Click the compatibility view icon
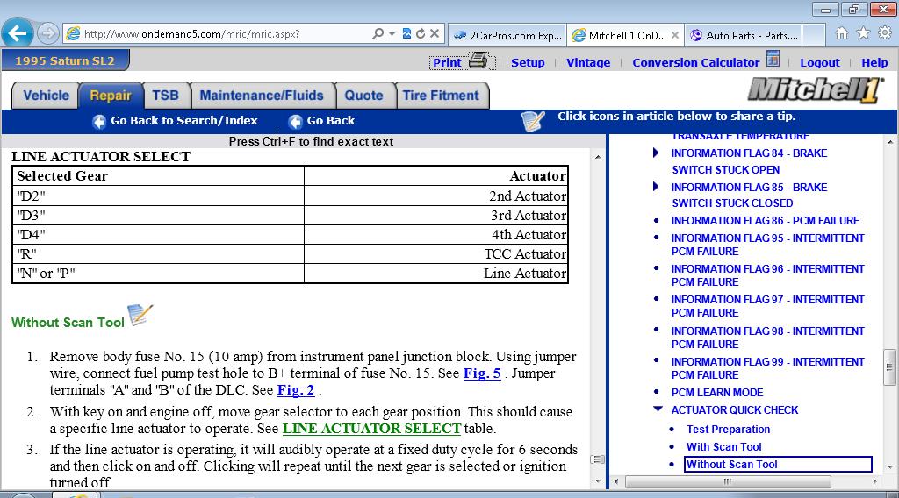This screenshot has height=498, width=899. tap(406, 34)
